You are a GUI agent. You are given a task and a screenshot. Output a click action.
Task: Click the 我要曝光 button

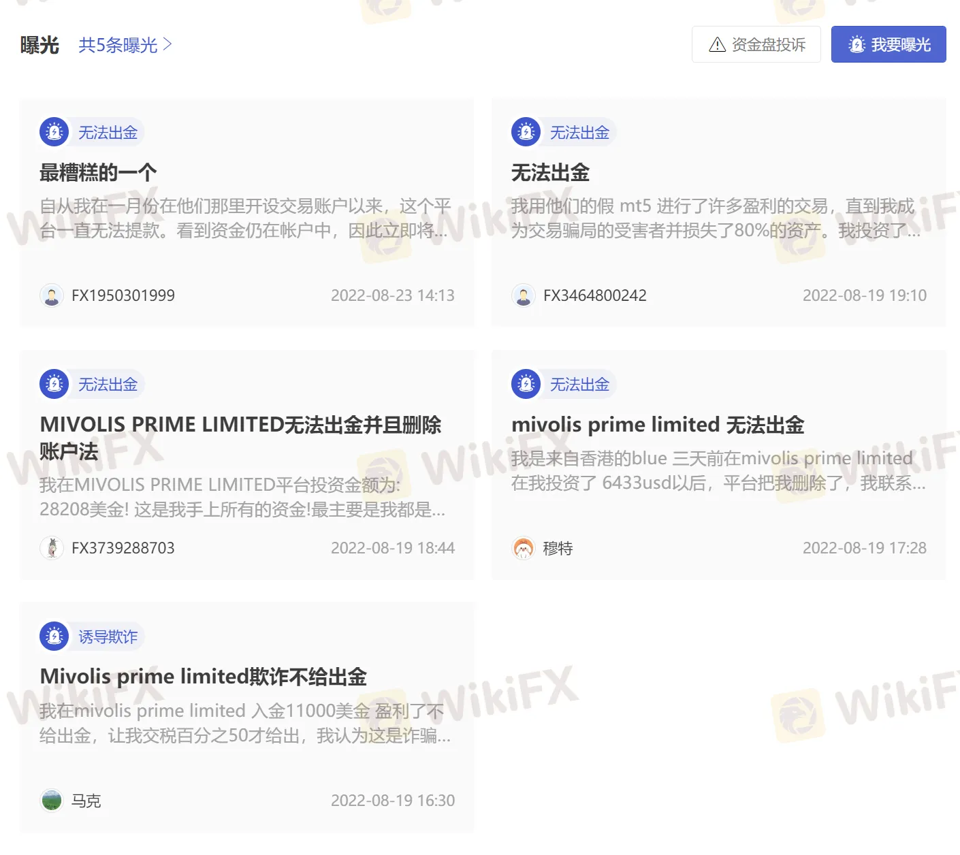tap(889, 44)
